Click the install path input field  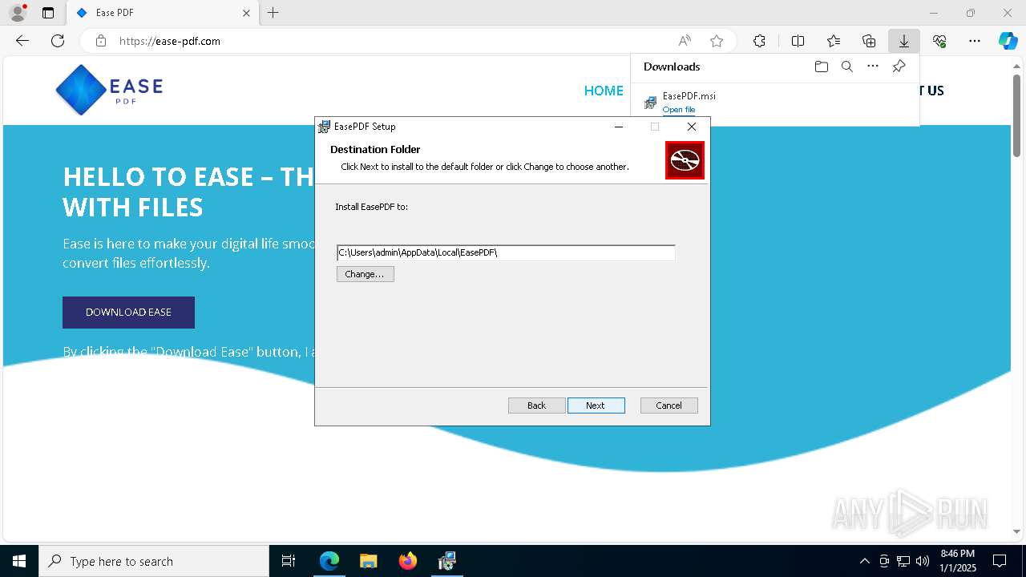tap(506, 252)
